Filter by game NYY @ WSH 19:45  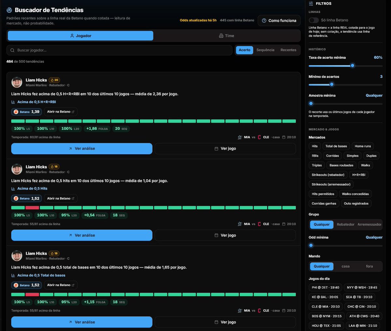(362, 288)
